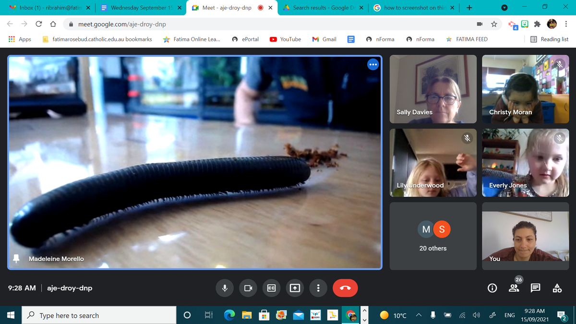The image size is (576, 324).
Task: Mute the microphone
Action: point(225,288)
